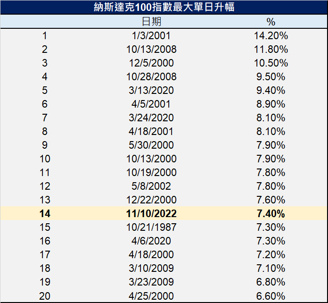
Task: Click rank number 1 beside 1/3/2001
Action: click(x=45, y=35)
